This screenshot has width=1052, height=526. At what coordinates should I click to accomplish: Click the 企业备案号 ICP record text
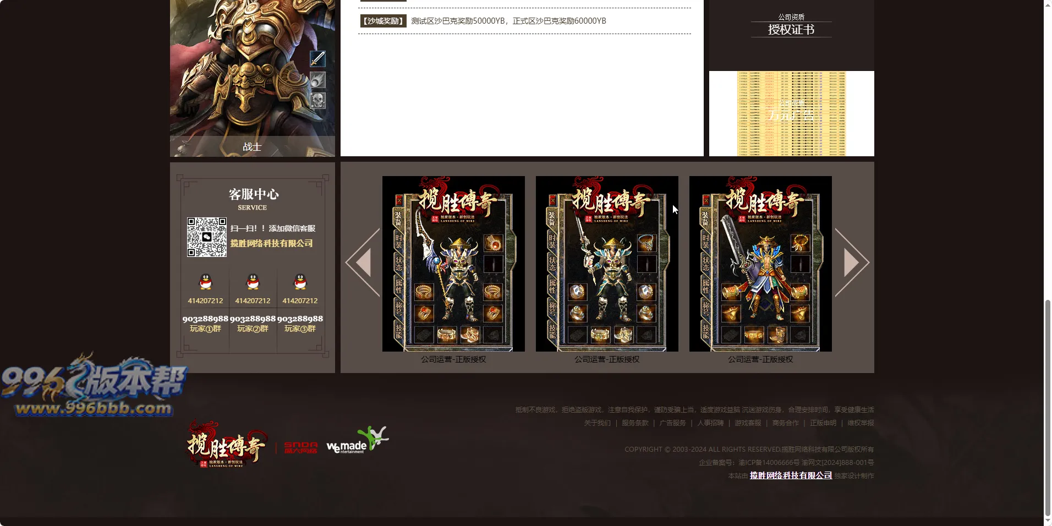tap(786, 463)
